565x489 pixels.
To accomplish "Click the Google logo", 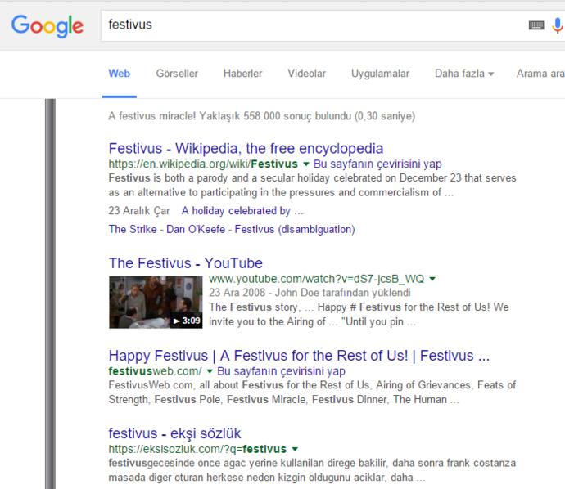I will pyautogui.click(x=47, y=26).
